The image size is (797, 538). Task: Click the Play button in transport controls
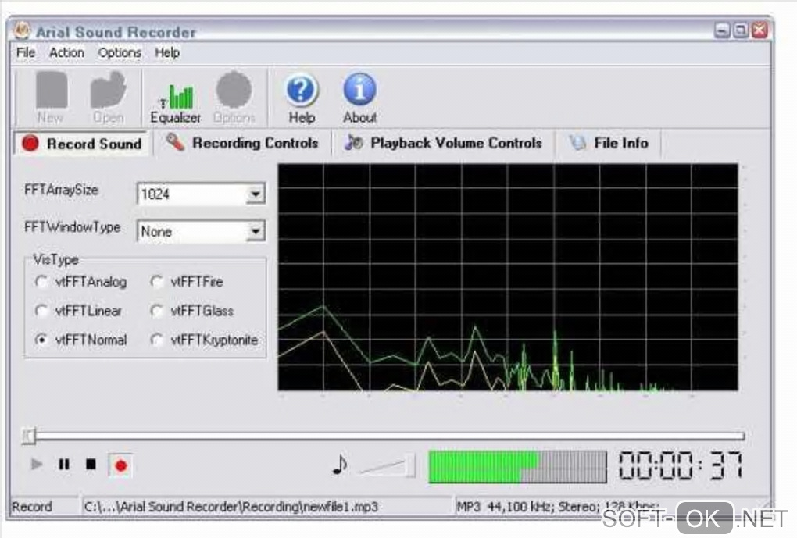click(37, 465)
